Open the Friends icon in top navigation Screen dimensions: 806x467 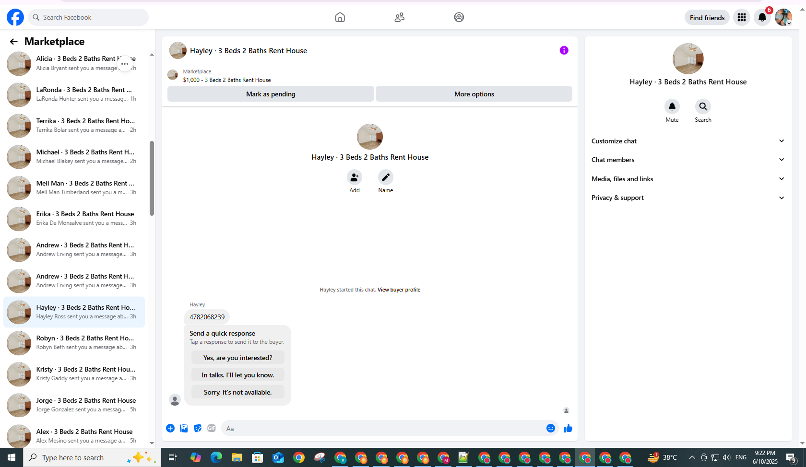tap(399, 17)
